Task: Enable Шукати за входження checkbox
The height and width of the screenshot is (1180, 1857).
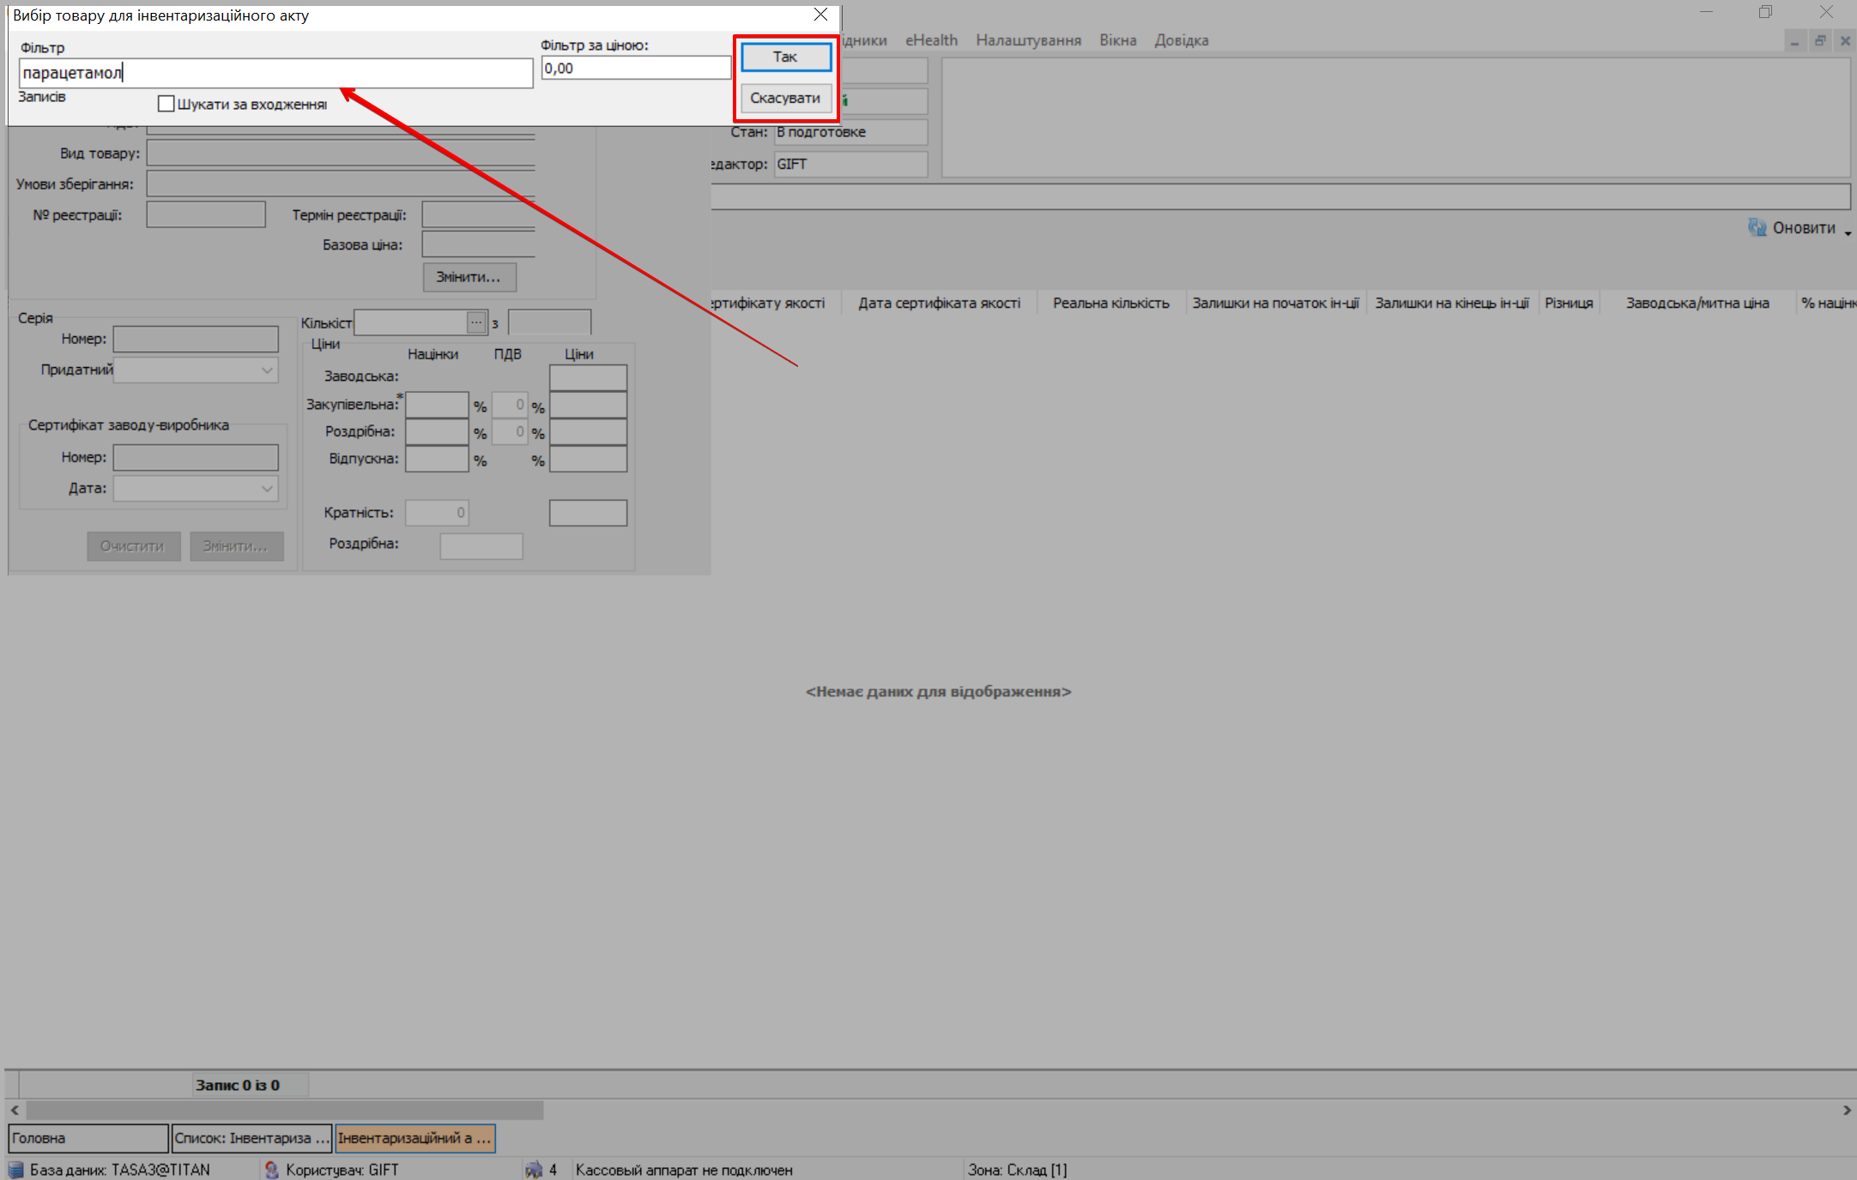Action: pyautogui.click(x=166, y=104)
